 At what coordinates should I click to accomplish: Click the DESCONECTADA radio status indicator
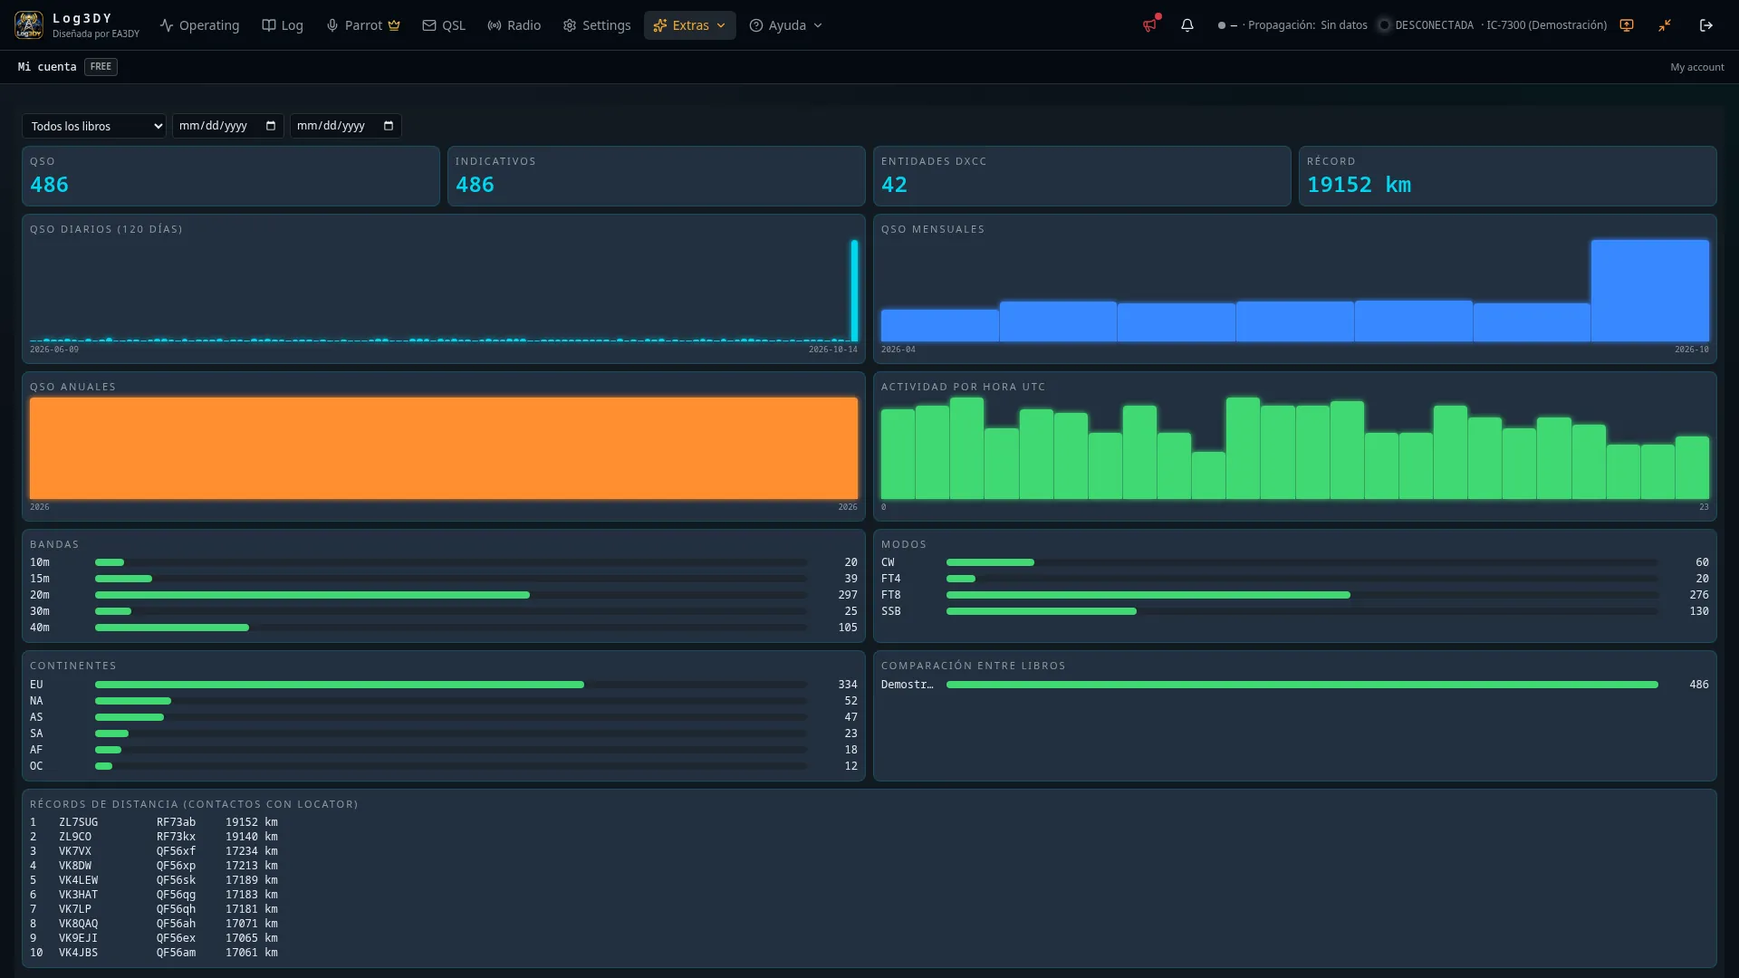pyautogui.click(x=1426, y=25)
